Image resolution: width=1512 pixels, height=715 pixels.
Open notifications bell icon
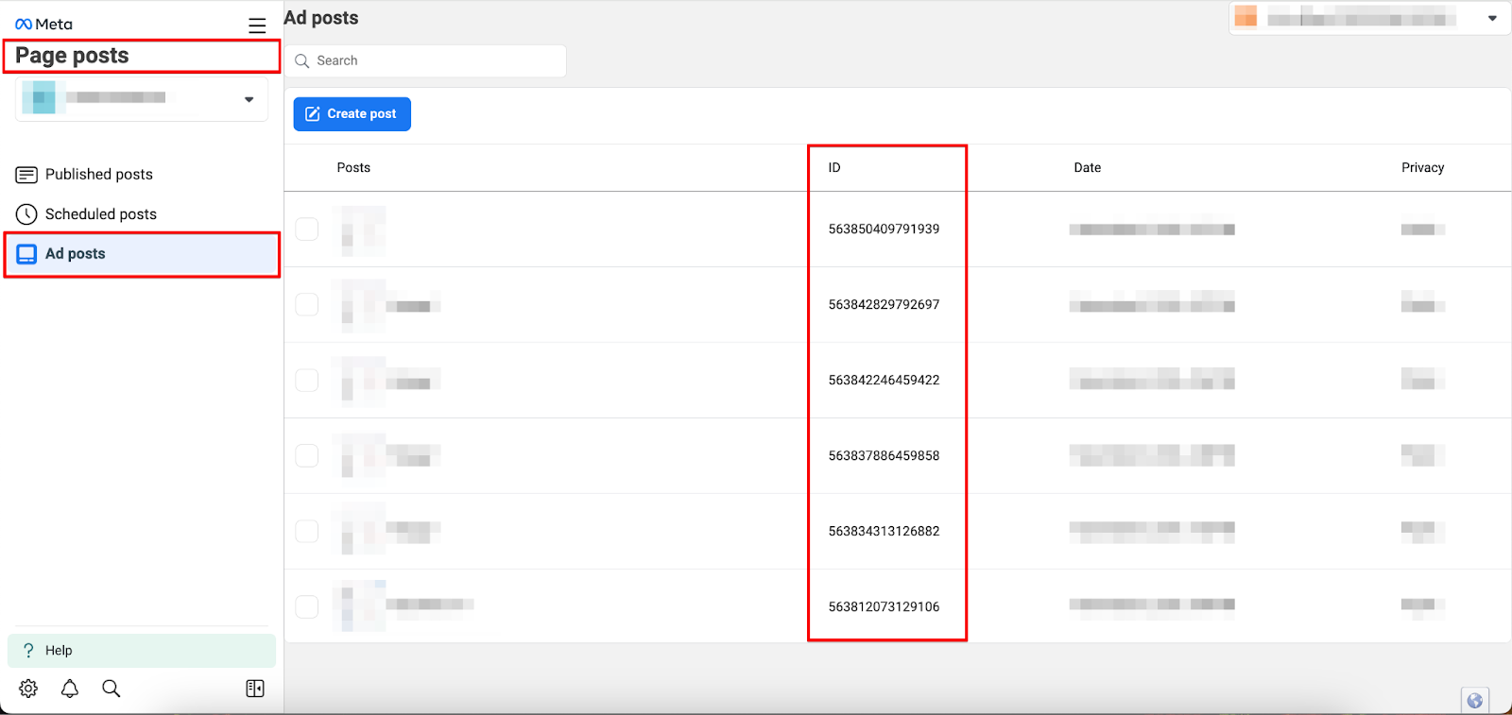pyautogui.click(x=70, y=689)
